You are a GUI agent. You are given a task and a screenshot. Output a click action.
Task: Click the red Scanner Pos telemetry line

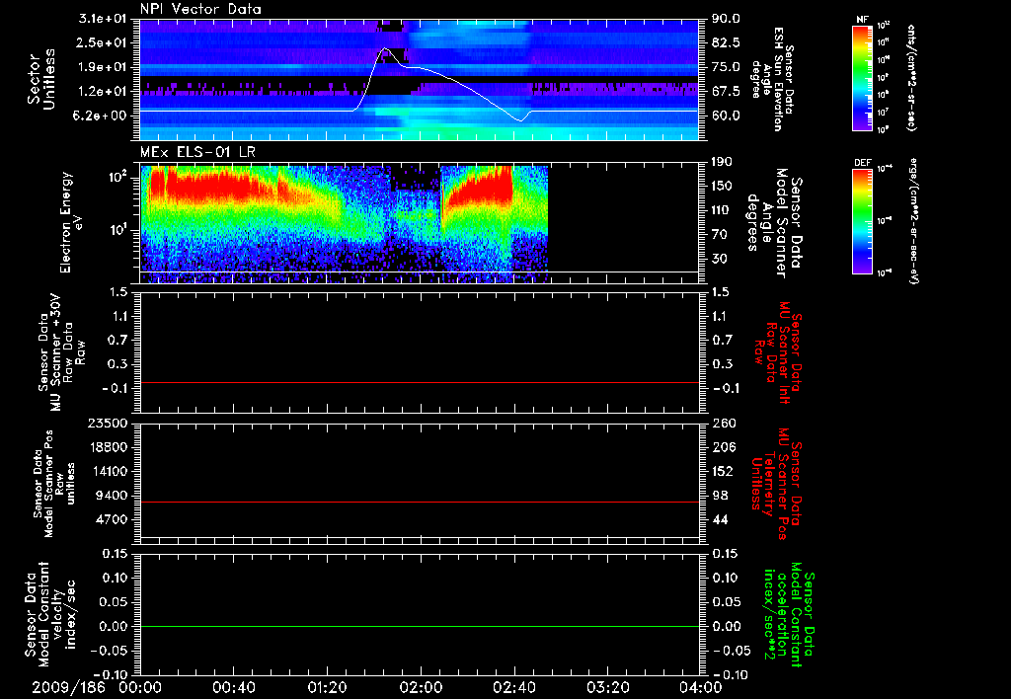point(419,502)
